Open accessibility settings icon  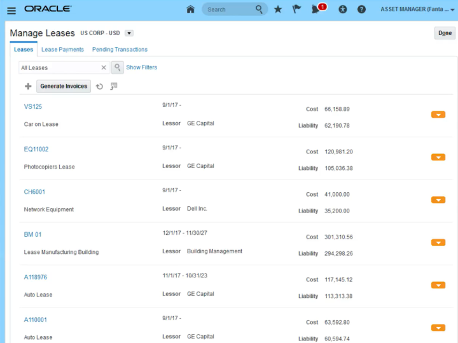(x=343, y=10)
